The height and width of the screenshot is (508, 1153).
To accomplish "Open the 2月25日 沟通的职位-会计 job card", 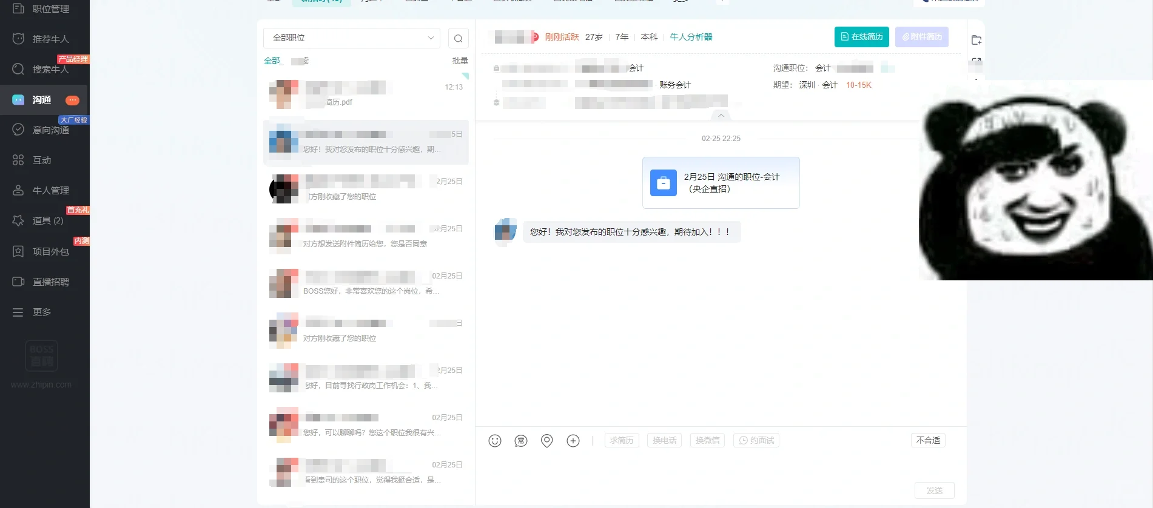I will pos(721,183).
